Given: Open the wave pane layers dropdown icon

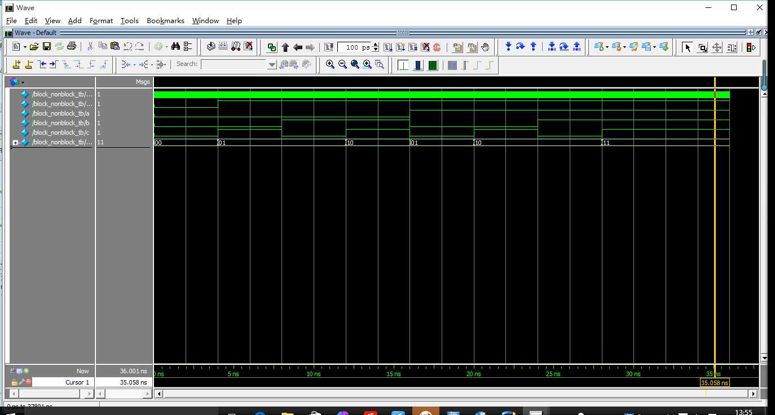Looking at the screenshot, I should pos(16,82).
